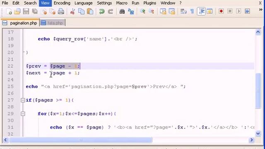Open Find with the binoculars icon
This screenshot has height=149, width=265.
click(122, 12)
